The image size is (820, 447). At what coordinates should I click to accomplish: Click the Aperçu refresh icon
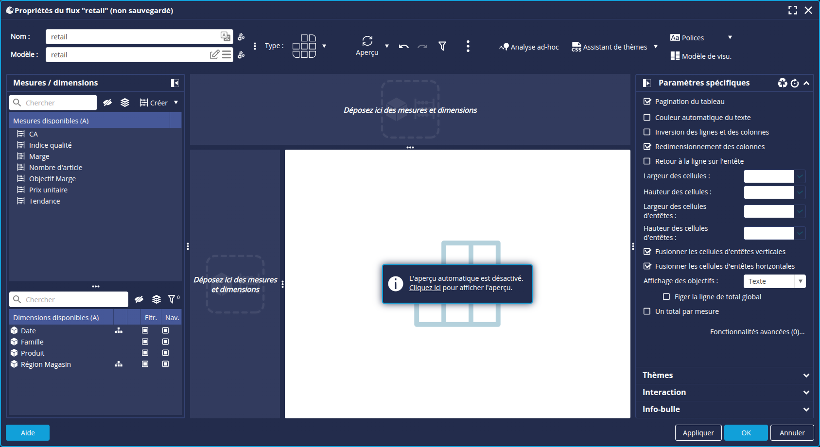coord(367,41)
